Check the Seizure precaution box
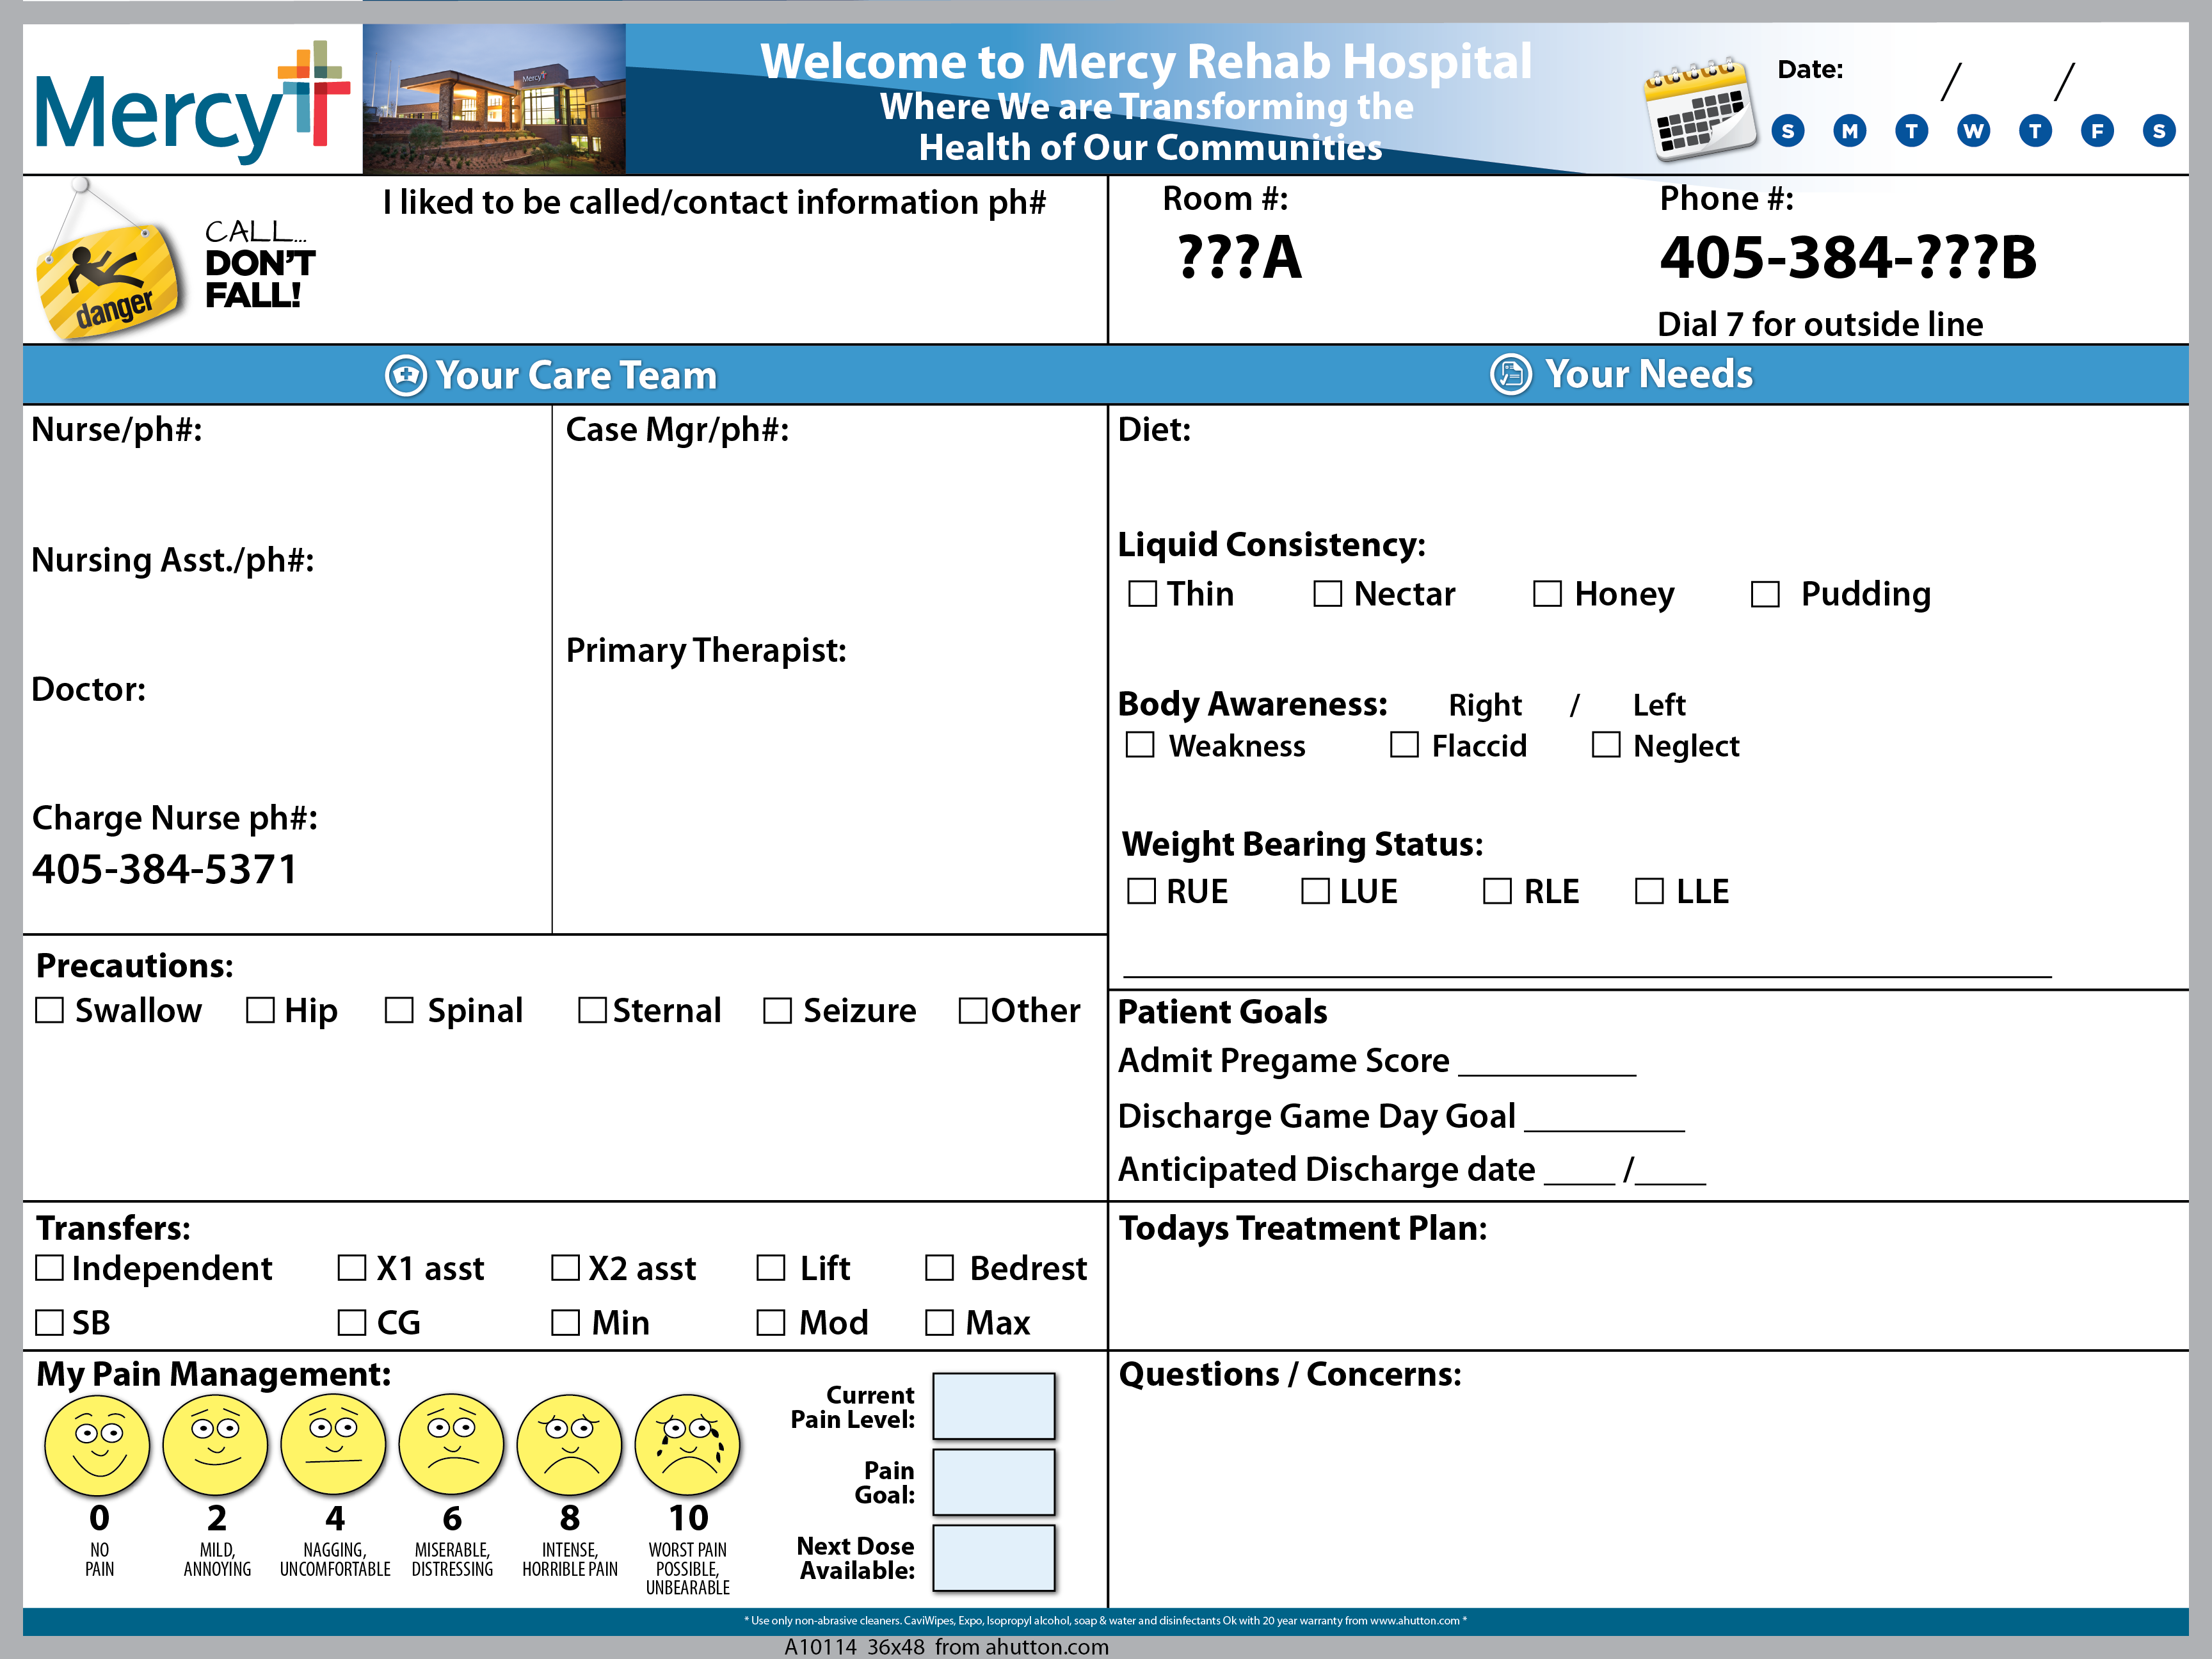 777,1010
